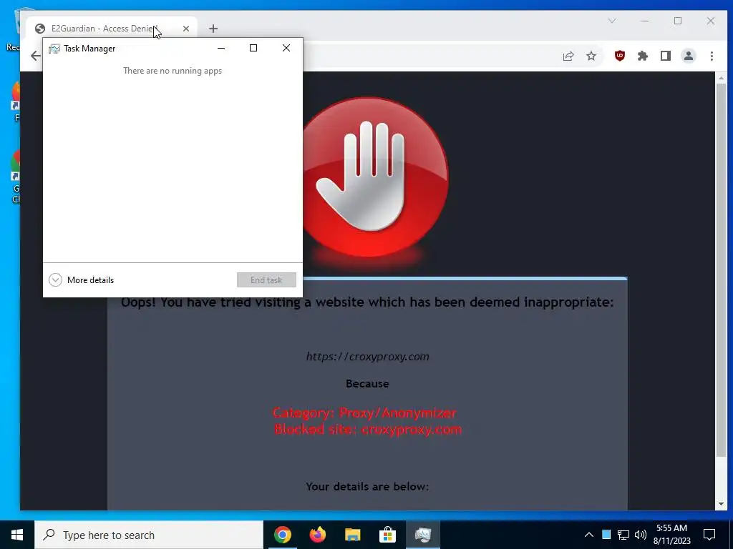Maximize the Chrome window
This screenshot has height=549, width=733.
pos(678,21)
